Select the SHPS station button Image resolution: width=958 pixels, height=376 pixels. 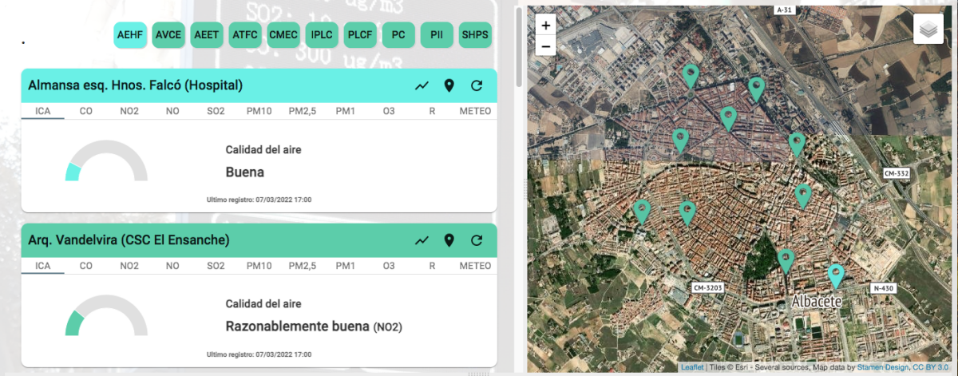tap(475, 35)
